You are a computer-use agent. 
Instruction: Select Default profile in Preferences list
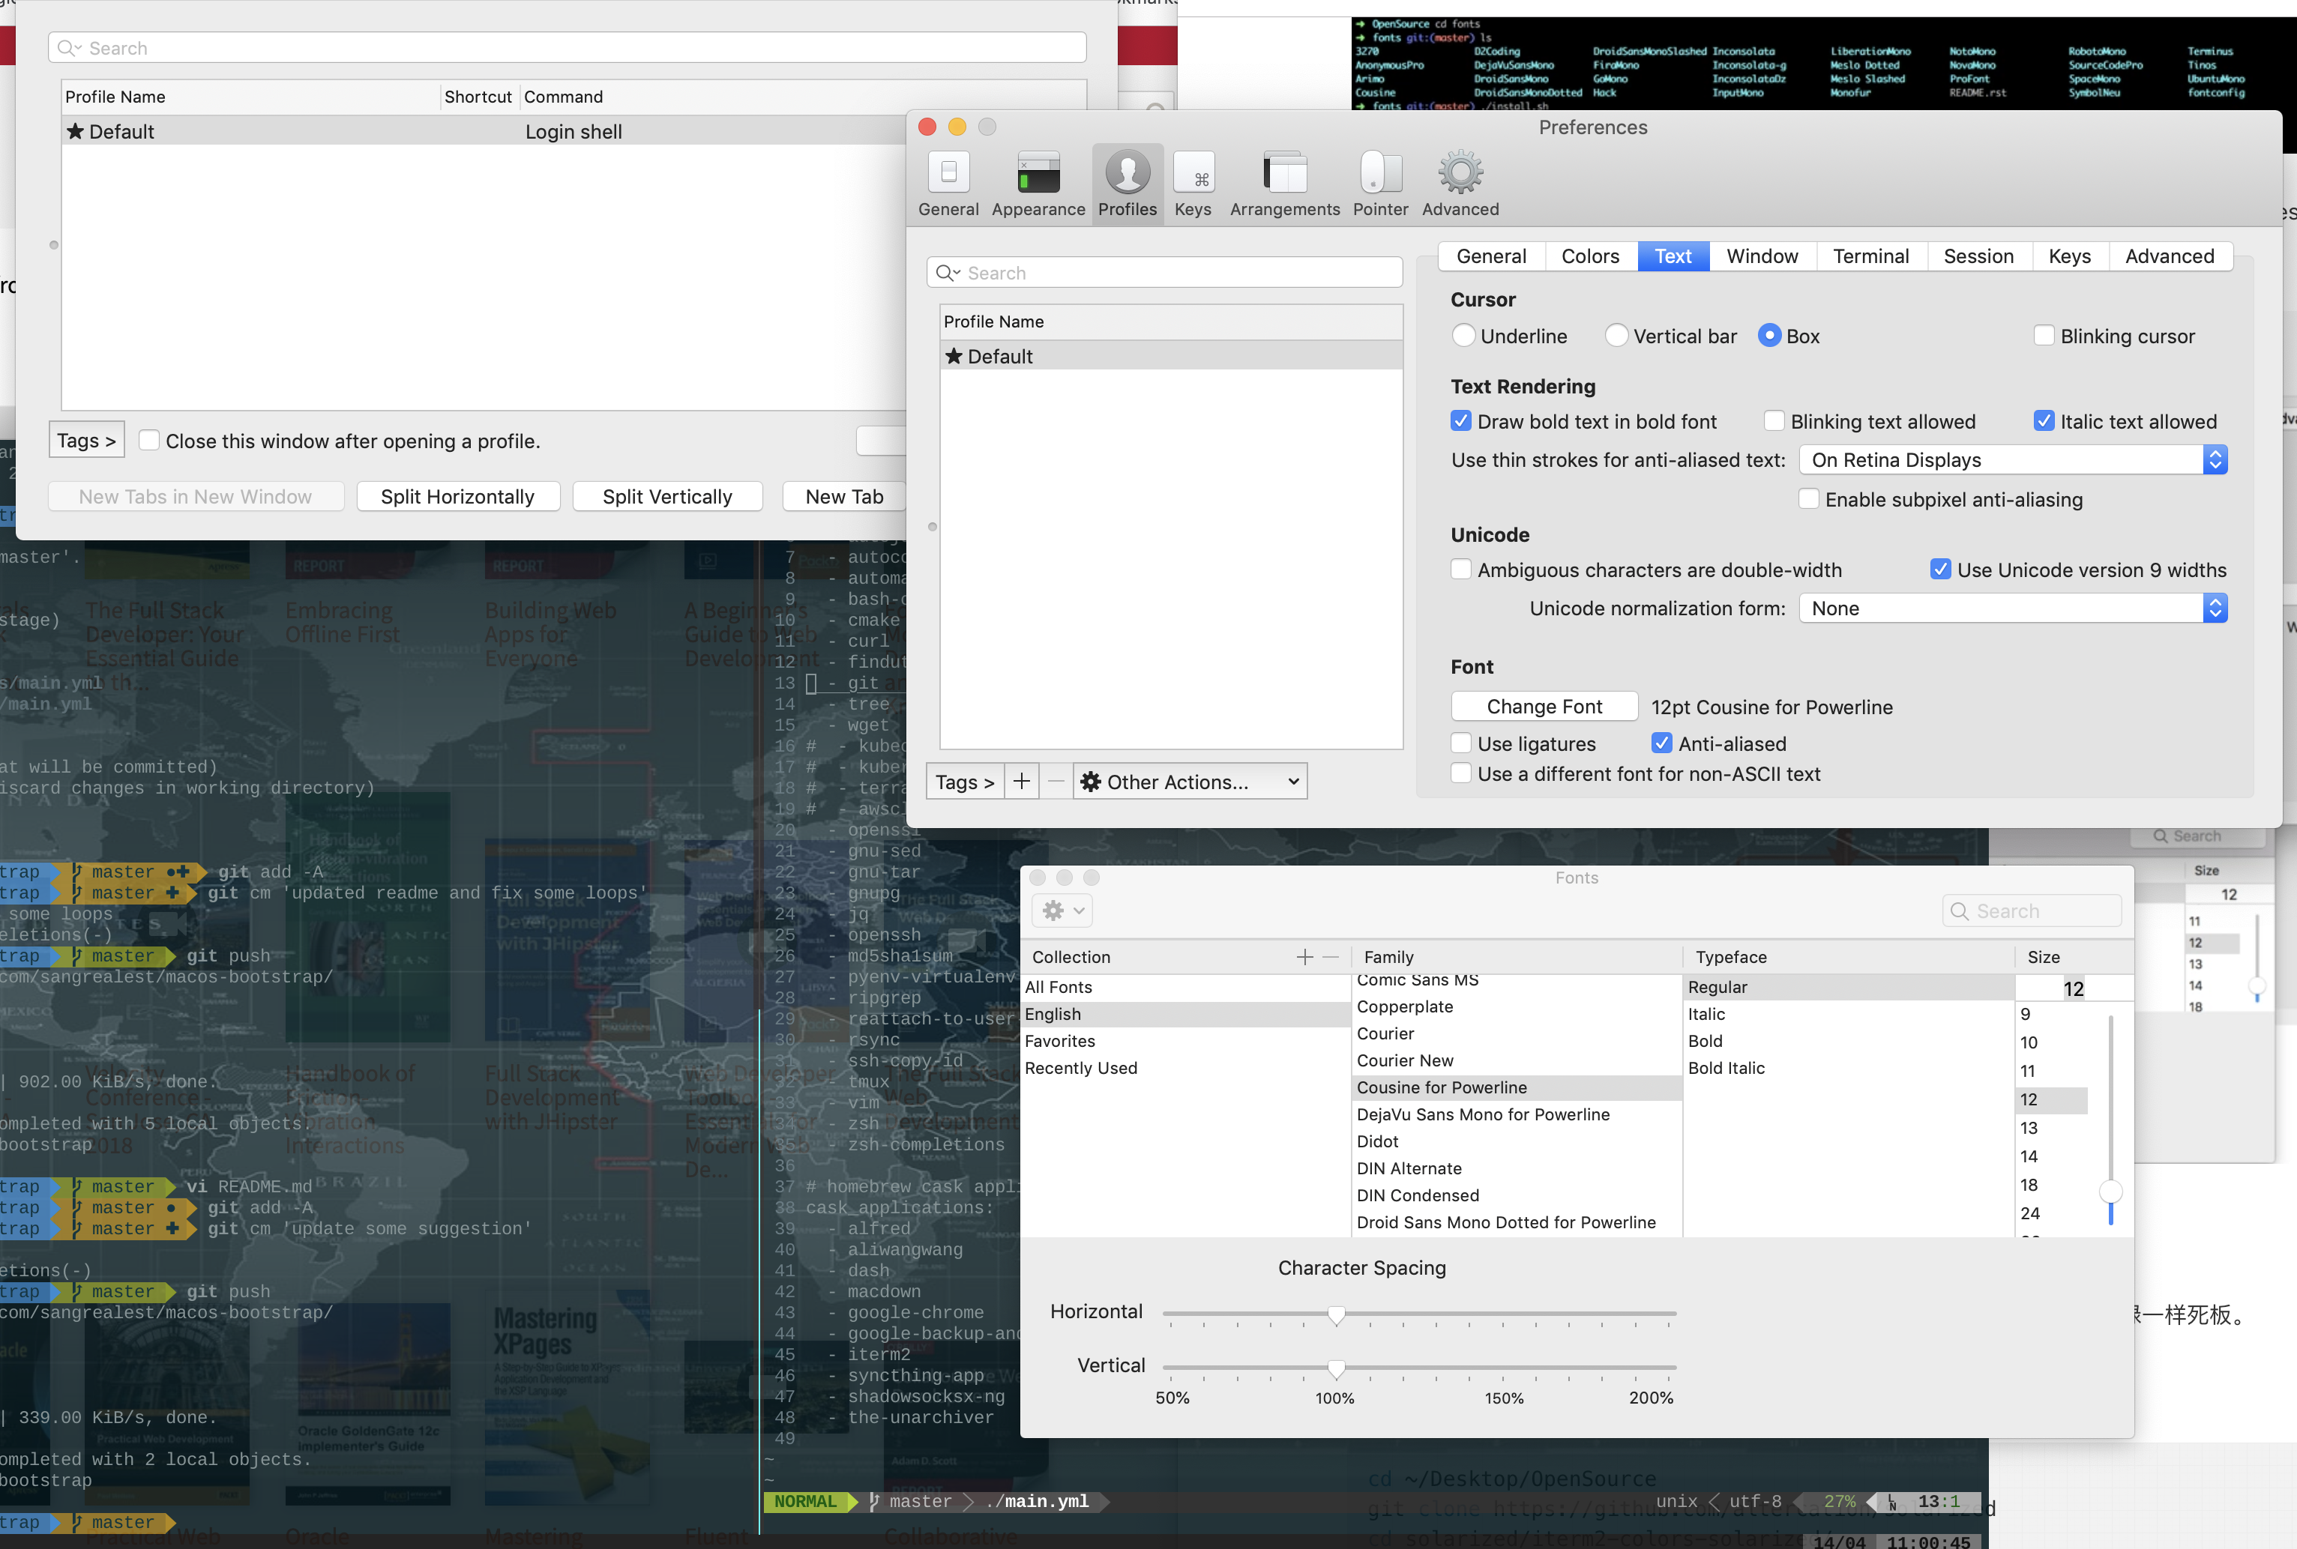point(1171,356)
